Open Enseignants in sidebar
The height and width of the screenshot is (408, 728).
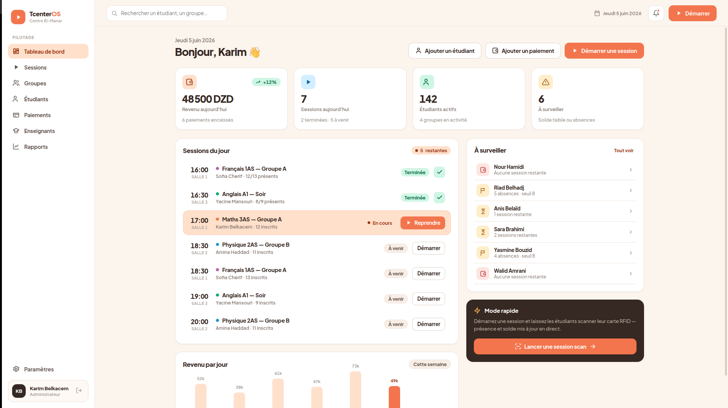[x=48, y=131]
